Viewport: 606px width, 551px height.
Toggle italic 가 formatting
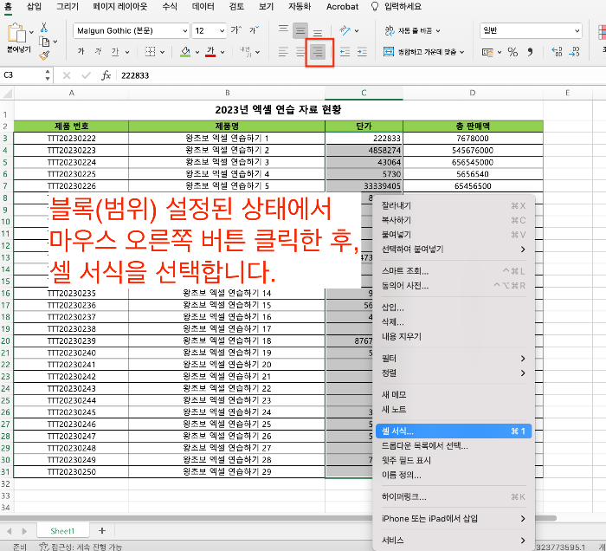(x=98, y=51)
